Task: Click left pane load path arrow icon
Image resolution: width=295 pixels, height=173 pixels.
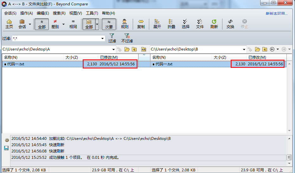Action: click(119, 50)
